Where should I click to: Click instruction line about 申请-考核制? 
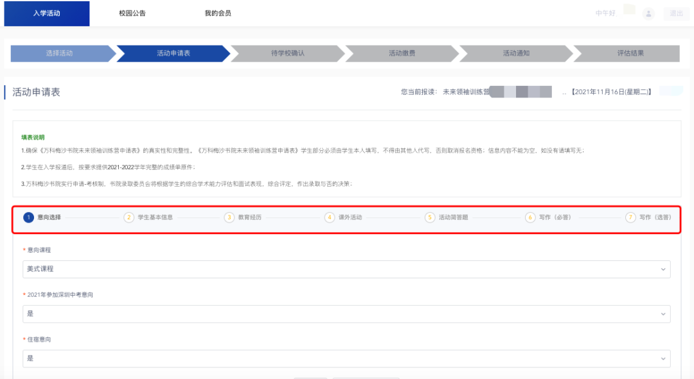(x=187, y=184)
